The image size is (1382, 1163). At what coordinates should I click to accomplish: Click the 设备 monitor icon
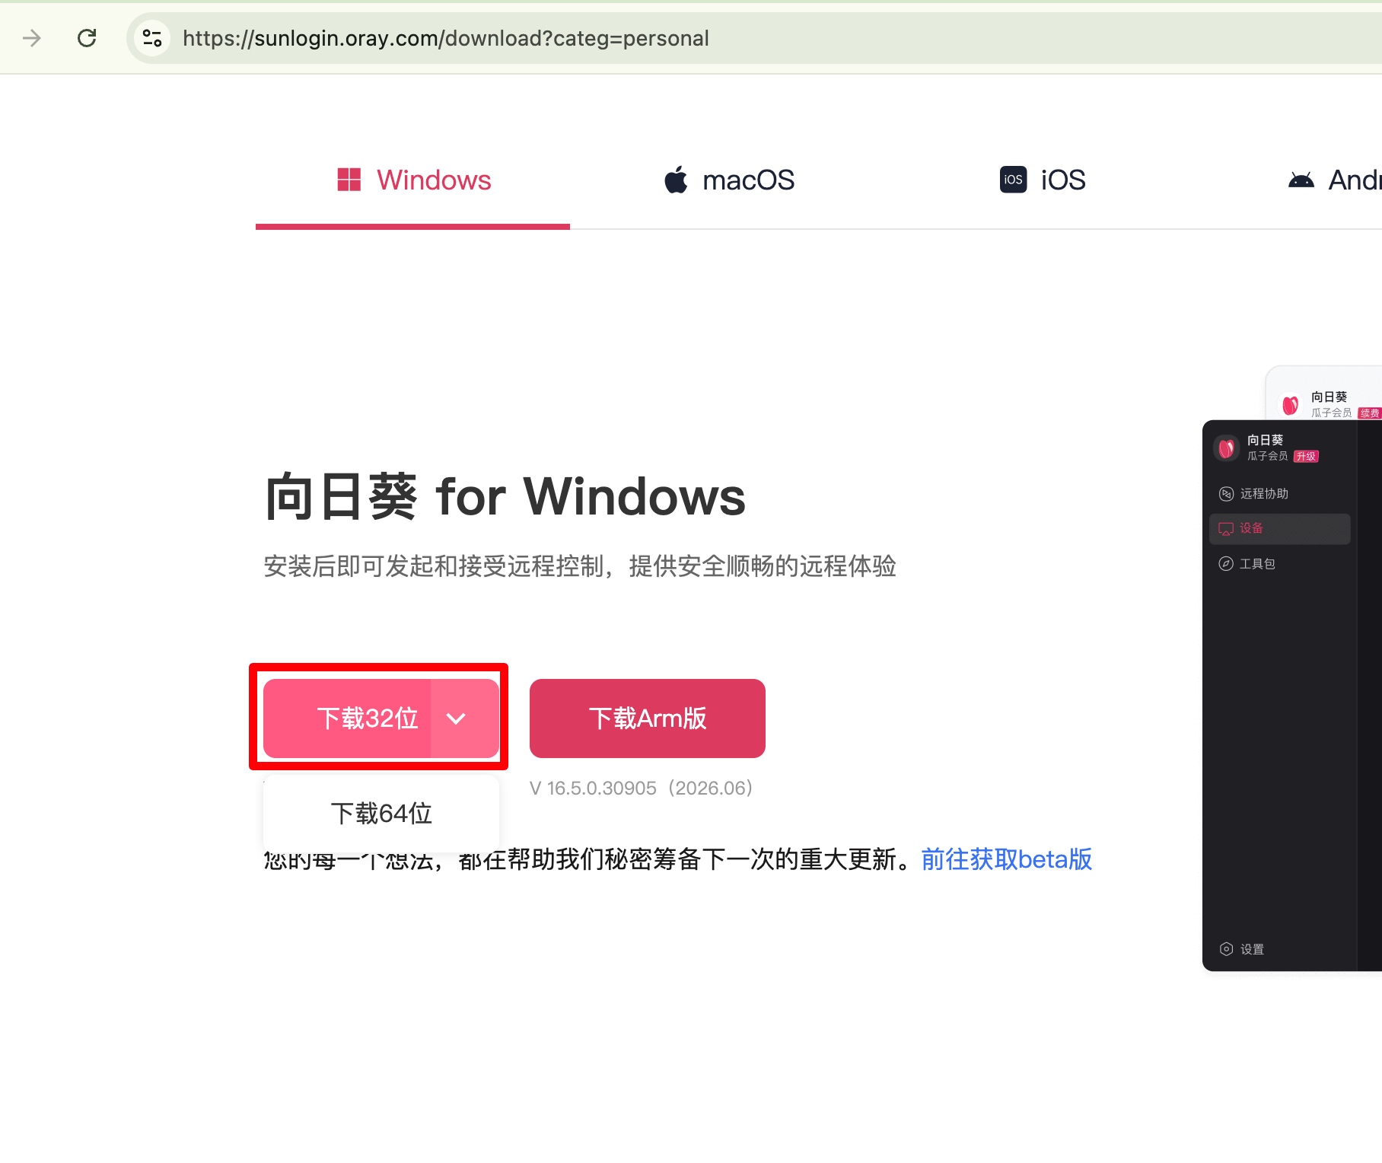[1226, 529]
